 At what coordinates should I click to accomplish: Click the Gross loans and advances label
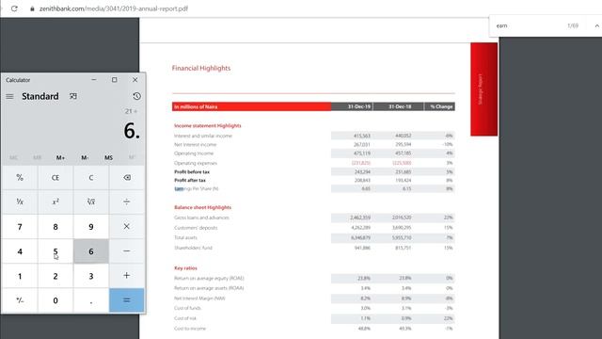click(x=201, y=218)
